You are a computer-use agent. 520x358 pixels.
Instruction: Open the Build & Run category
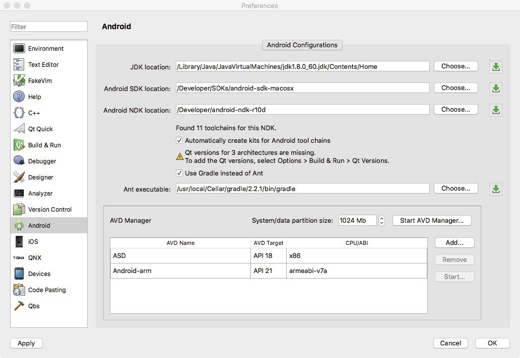49,145
